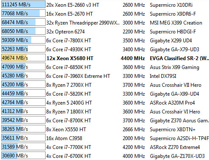Click 6x Core i7-7800X HT entry
Viewport: 209px width, 160px height.
pos(68,41)
